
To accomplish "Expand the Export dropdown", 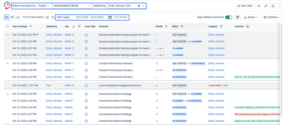I will 251,17.
